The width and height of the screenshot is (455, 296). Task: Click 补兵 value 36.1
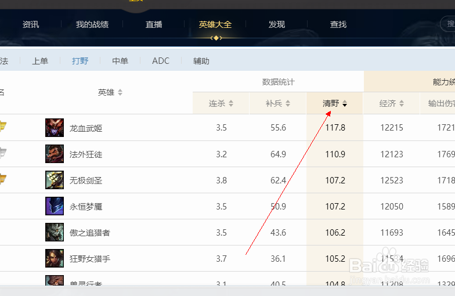[x=279, y=259]
